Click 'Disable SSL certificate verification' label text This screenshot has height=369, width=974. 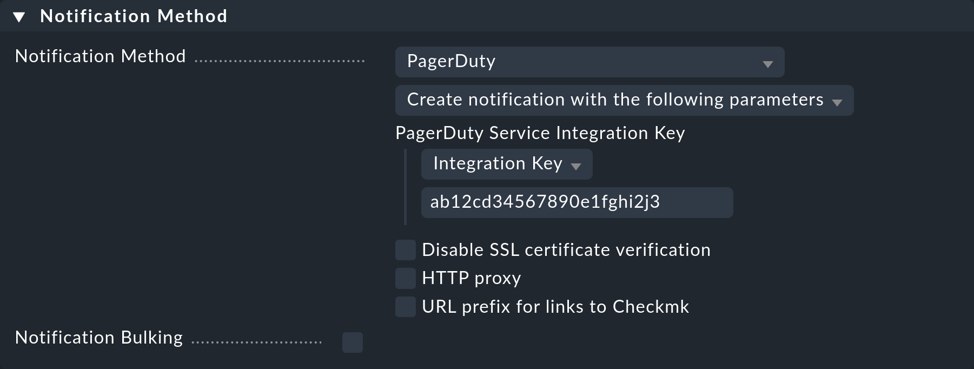click(566, 250)
